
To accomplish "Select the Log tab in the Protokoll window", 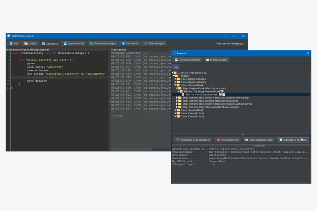I will pyautogui.click(x=176, y=67).
